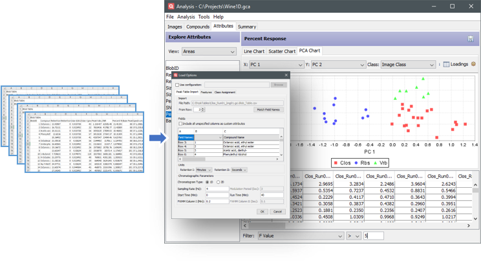Save the Percent Response chart via disk icon

[470, 39]
